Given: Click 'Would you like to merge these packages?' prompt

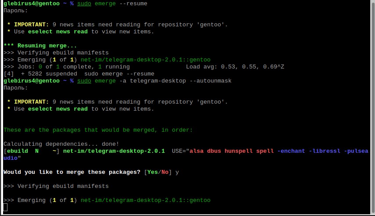Looking at the screenshot, I should (72, 172).
